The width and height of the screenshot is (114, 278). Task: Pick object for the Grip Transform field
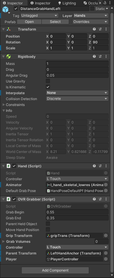[106, 235]
